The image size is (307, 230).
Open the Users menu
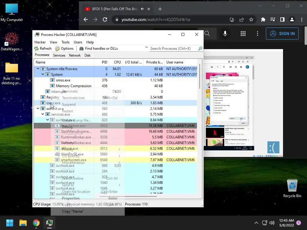click(78, 42)
